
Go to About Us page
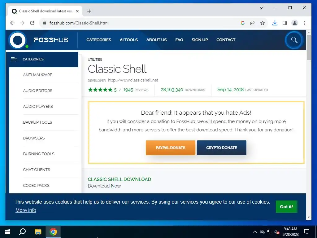click(156, 40)
